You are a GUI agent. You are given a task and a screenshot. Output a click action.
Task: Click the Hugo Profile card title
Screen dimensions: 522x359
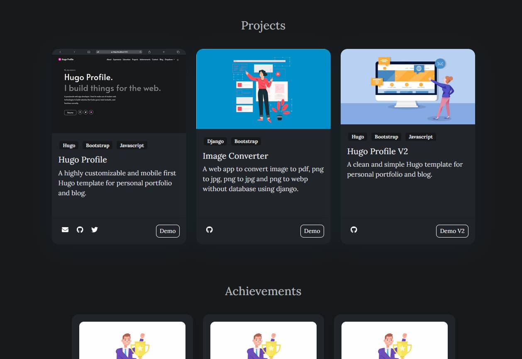pos(83,160)
